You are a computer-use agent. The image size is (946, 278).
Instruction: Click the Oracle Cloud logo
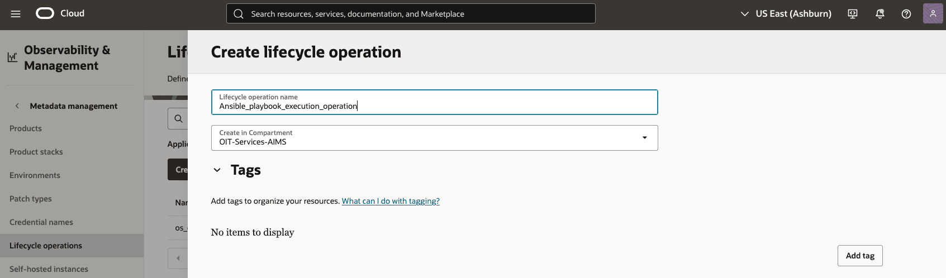tap(60, 13)
